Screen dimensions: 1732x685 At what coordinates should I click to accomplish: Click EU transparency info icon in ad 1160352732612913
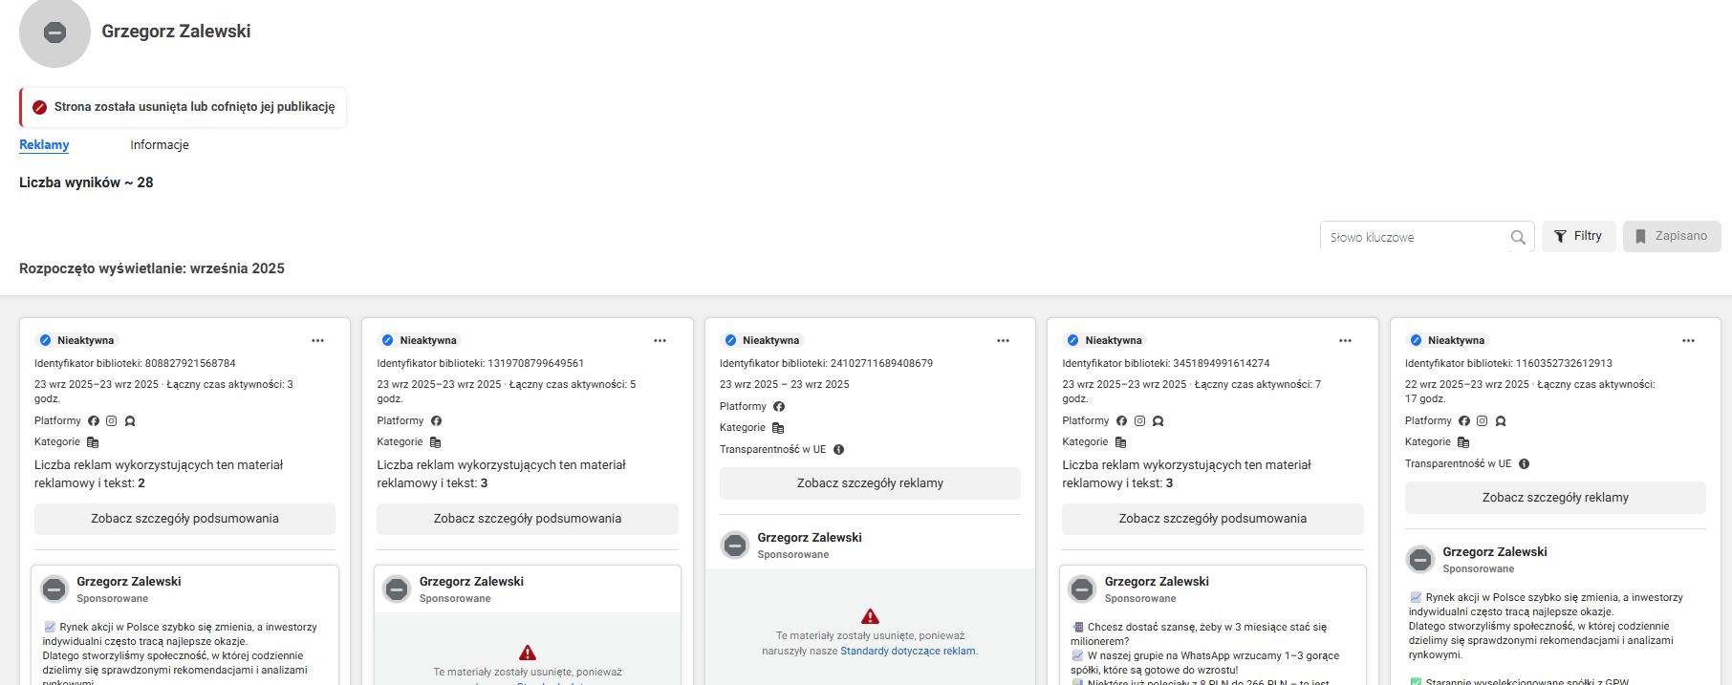pyautogui.click(x=1524, y=463)
